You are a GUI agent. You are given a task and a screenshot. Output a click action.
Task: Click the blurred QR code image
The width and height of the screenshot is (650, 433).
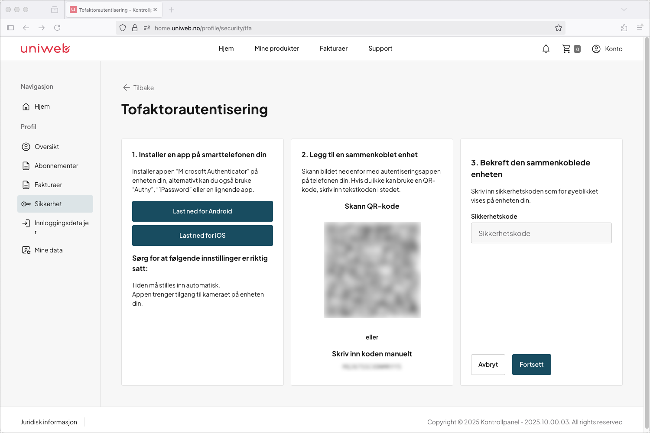pos(372,270)
